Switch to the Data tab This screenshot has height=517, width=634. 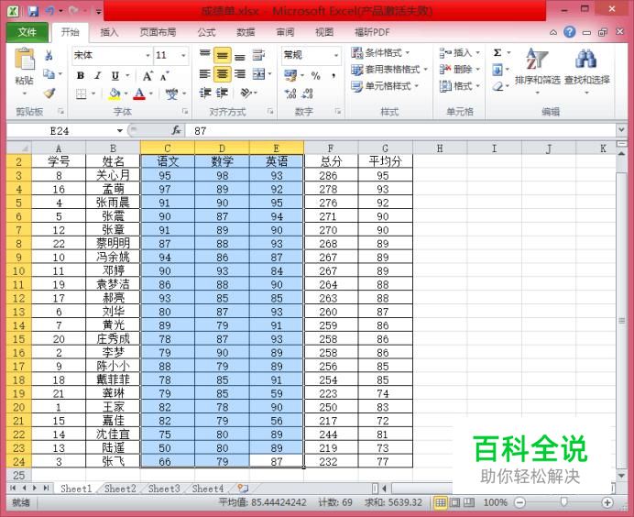[x=246, y=32]
